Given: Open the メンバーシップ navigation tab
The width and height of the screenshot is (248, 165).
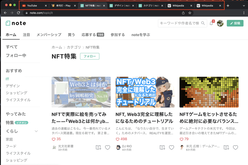Looking at the screenshot, I should (x=49, y=35).
